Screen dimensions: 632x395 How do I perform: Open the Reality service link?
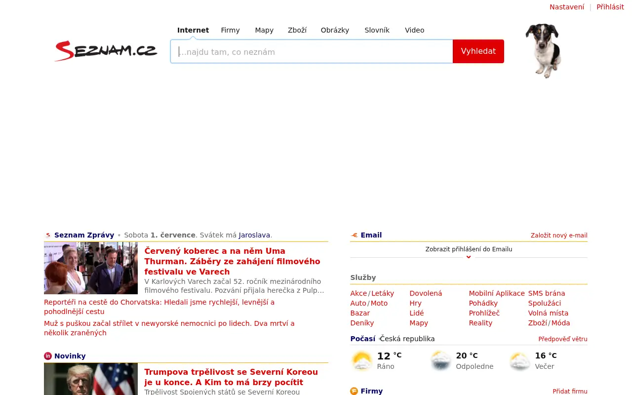click(x=480, y=323)
